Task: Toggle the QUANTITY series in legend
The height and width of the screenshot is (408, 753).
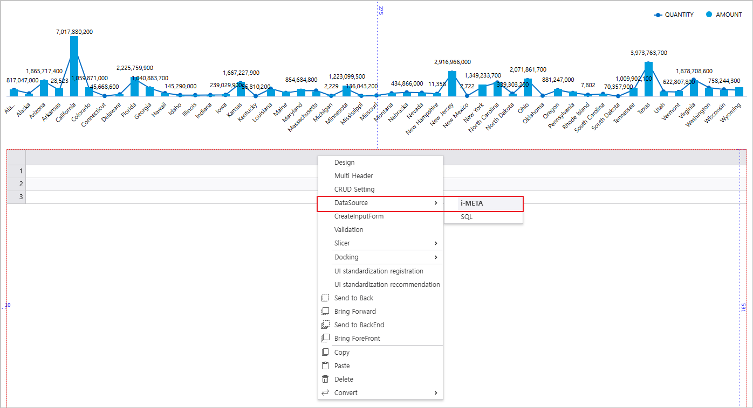Action: pyautogui.click(x=673, y=15)
